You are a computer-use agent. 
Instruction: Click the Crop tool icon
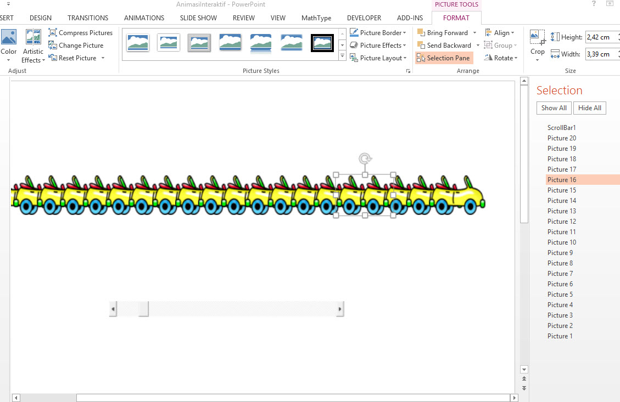tap(537, 37)
